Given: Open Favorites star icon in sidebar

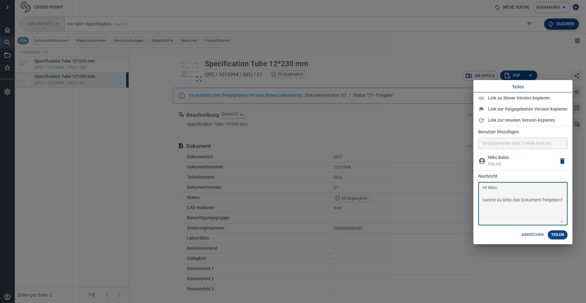Looking at the screenshot, I should pyautogui.click(x=7, y=68).
